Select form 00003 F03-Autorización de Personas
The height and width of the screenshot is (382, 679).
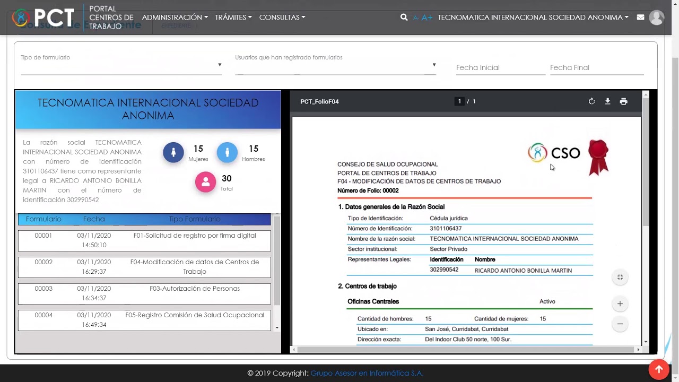click(x=144, y=293)
